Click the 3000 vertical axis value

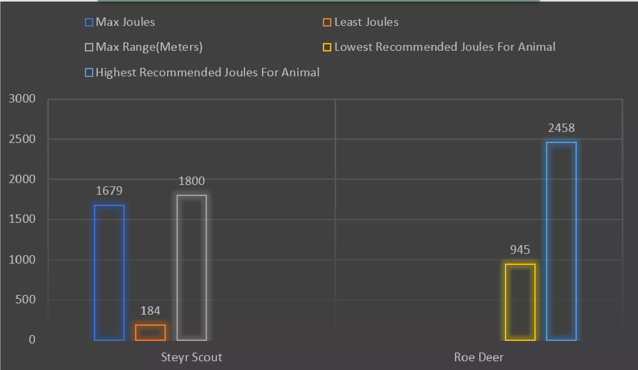pyautogui.click(x=22, y=99)
